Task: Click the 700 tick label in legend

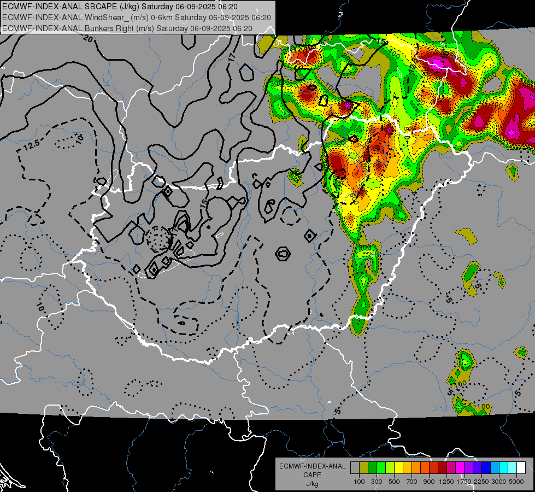Action: (x=411, y=482)
